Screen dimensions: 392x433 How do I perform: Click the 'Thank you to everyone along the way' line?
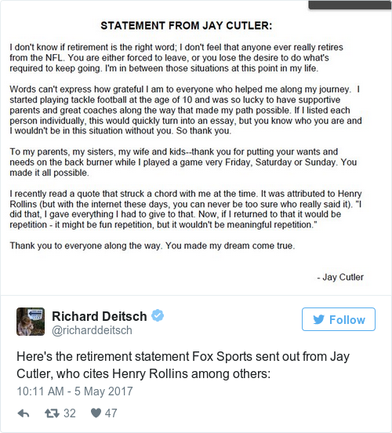tap(152, 246)
